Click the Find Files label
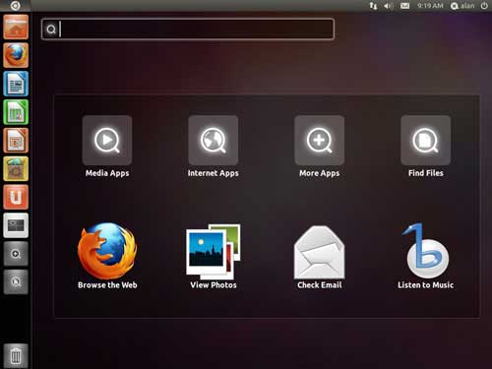Image resolution: width=492 pixels, height=369 pixels. pos(426,173)
